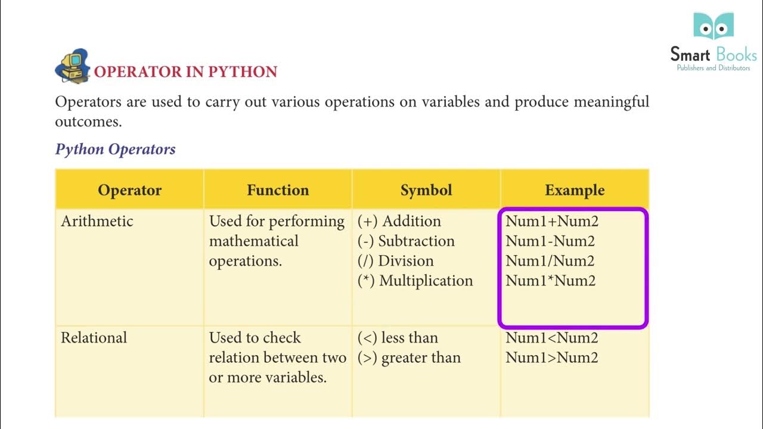763x429 pixels.
Task: Click the Publishers and Distributors tagline
Action: [713, 69]
